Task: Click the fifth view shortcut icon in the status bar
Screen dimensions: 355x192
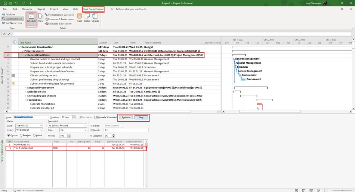Action: tap(326, 191)
